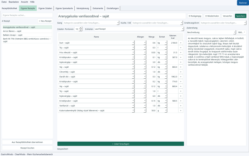Remove the tojássárgája row with 3.0 db
249x156 pixels.
tap(181, 62)
